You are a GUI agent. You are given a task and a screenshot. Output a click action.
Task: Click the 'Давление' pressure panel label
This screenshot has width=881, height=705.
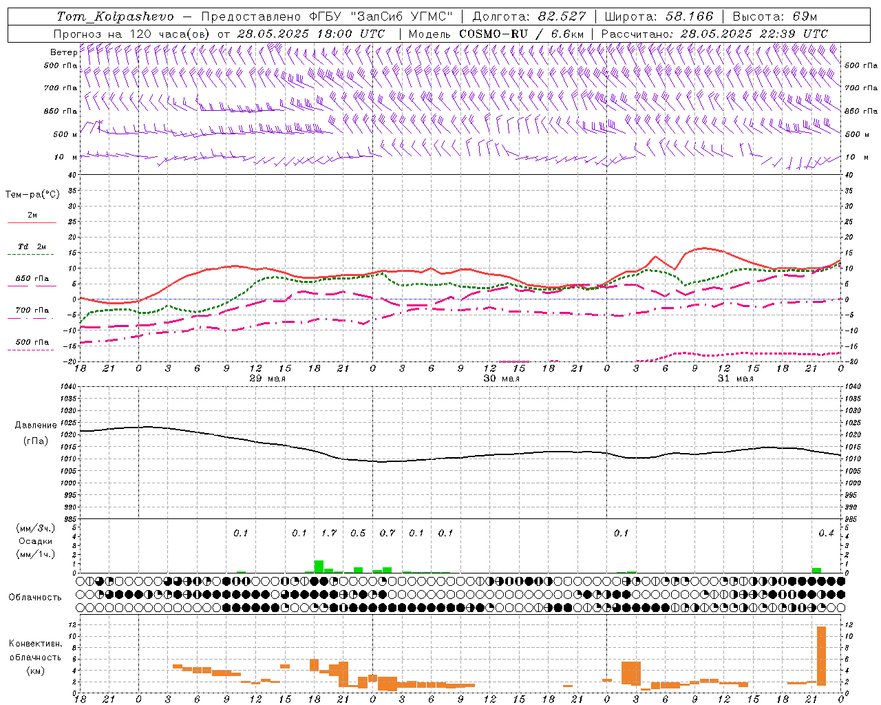[x=36, y=425]
